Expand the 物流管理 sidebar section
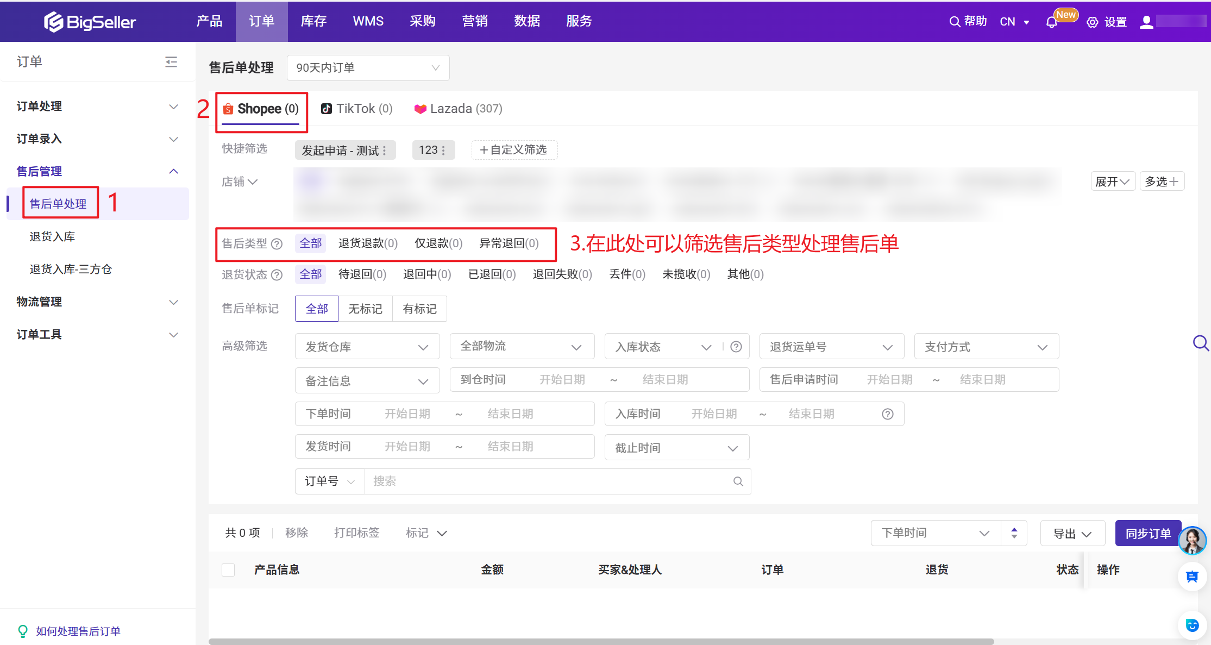 pos(97,302)
